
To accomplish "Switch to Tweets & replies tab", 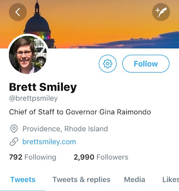I will pyautogui.click(x=81, y=180).
